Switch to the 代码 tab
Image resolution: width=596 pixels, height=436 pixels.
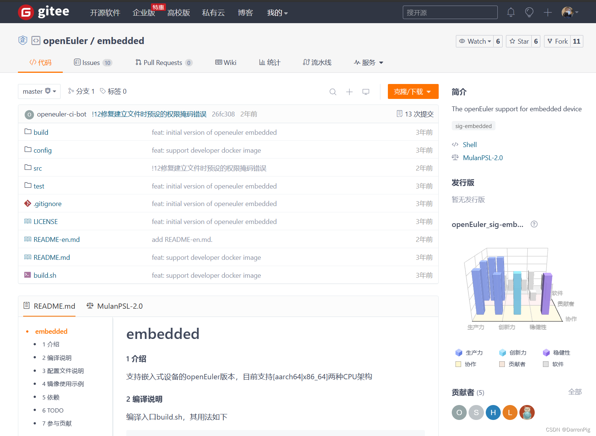pos(40,62)
